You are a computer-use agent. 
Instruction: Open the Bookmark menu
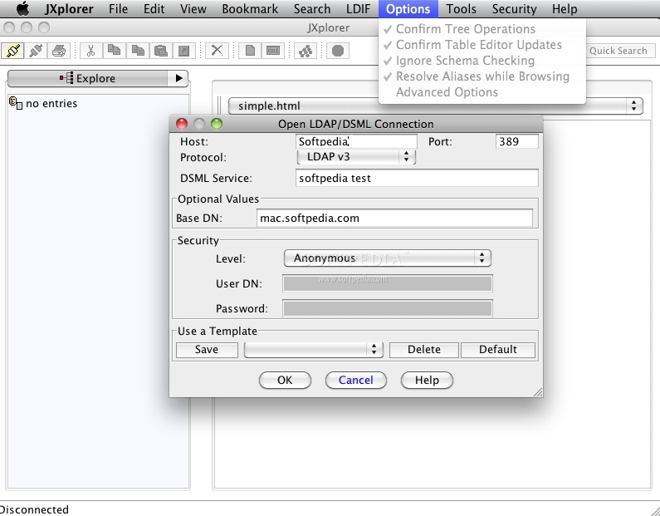[x=250, y=9]
